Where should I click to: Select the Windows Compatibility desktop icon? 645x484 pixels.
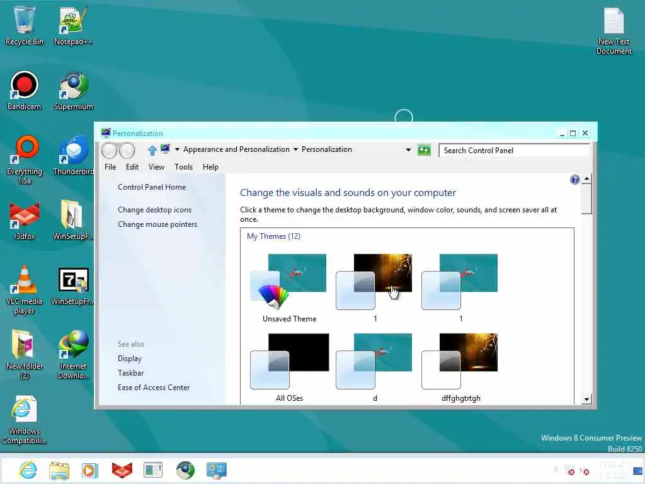[24, 420]
